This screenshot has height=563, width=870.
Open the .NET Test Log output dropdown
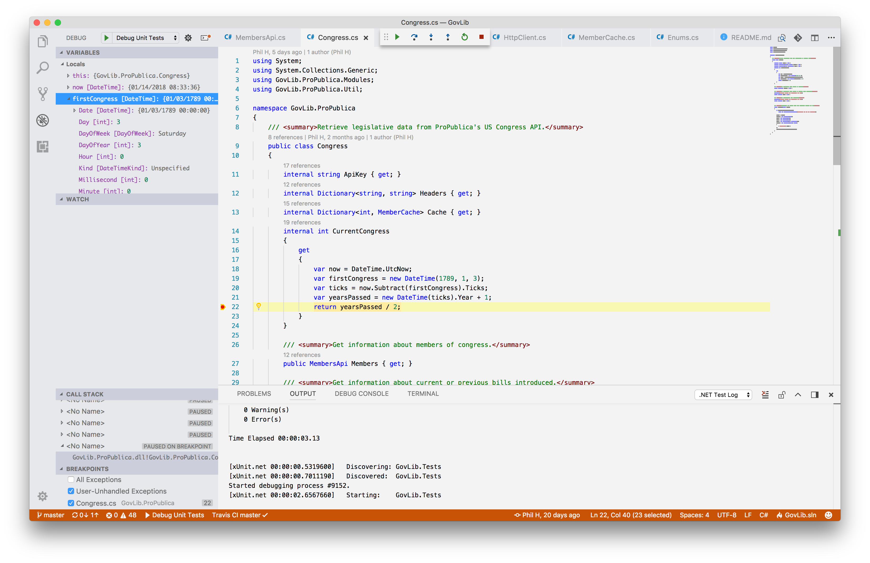pos(723,395)
